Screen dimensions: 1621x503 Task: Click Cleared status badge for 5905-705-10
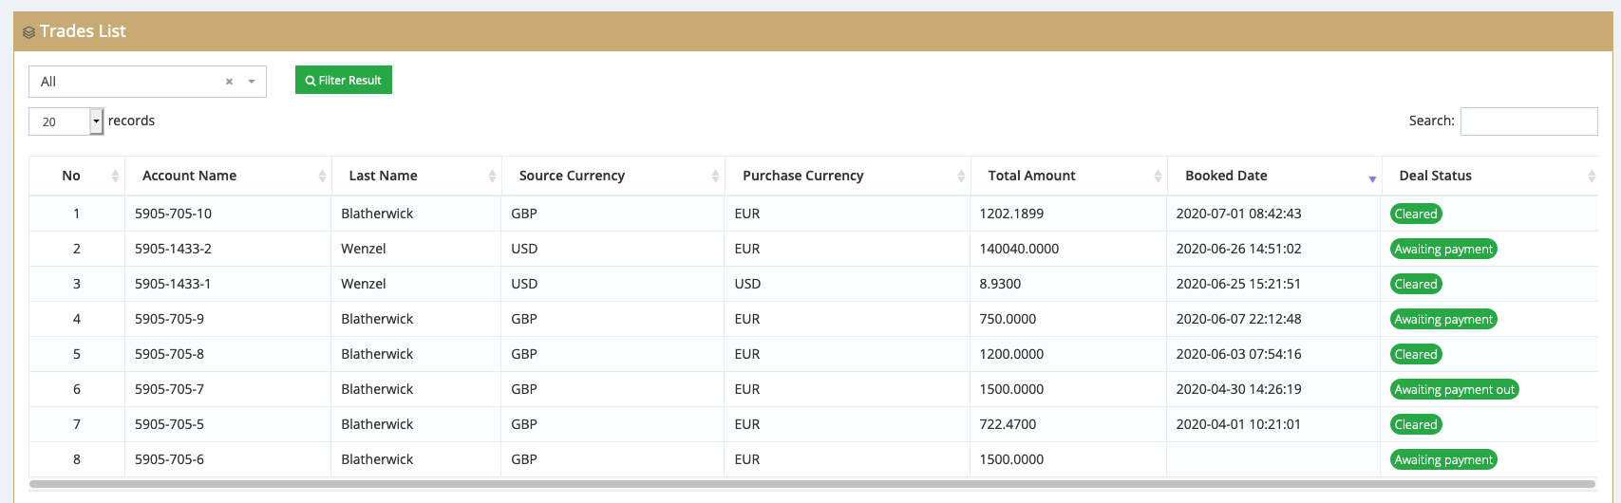click(1415, 214)
